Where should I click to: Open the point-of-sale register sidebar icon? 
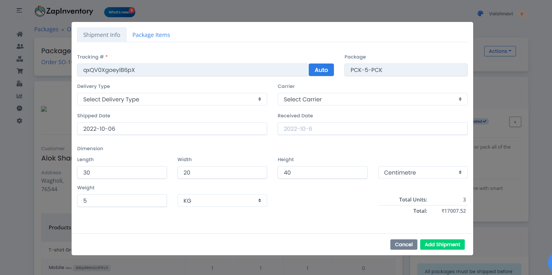tap(19, 84)
